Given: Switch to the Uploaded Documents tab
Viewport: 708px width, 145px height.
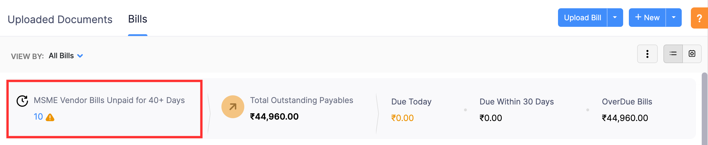Looking at the screenshot, I should point(60,19).
